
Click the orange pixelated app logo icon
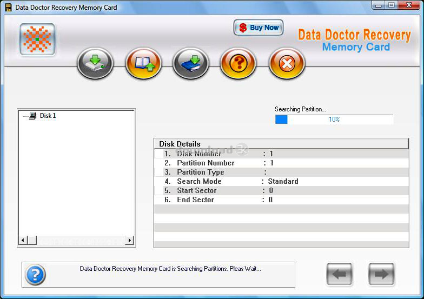click(x=37, y=39)
